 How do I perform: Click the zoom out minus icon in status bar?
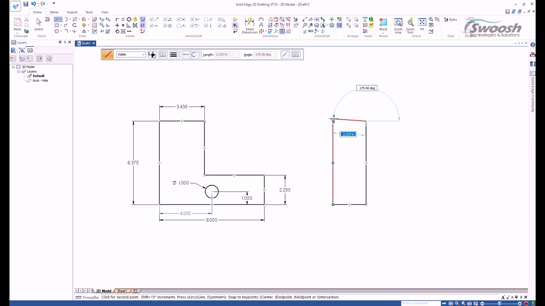pos(482,303)
